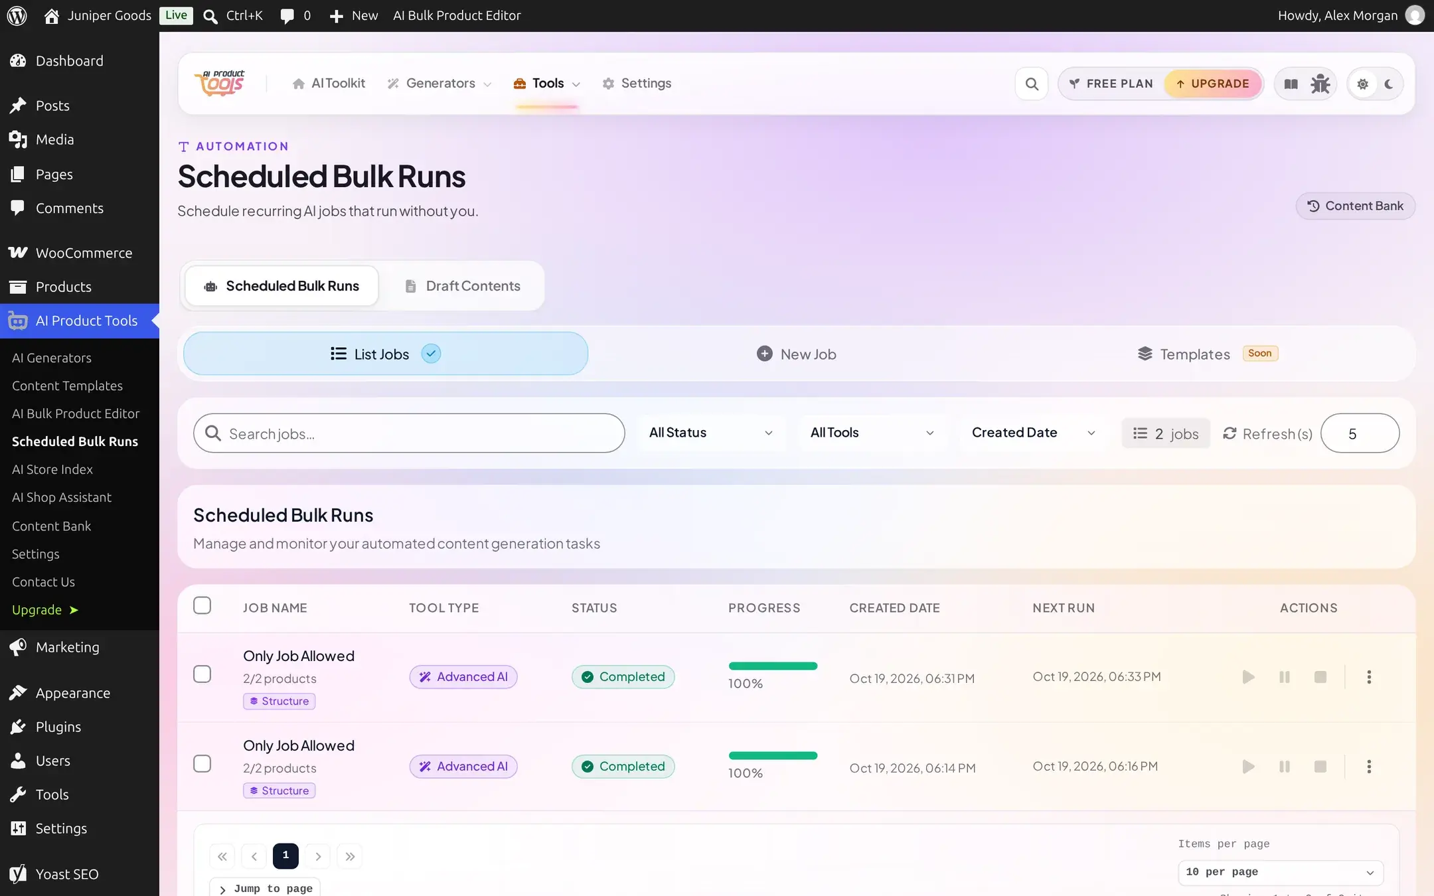
Task: Switch to Draft Contents tab
Action: [463, 286]
